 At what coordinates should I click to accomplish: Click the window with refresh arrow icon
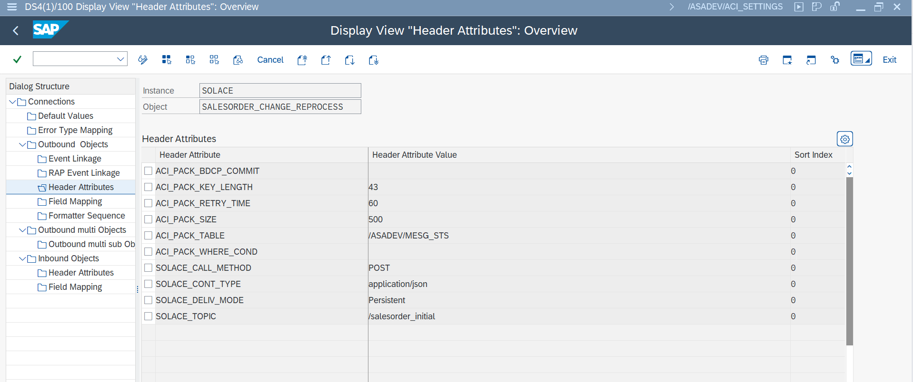coord(811,60)
